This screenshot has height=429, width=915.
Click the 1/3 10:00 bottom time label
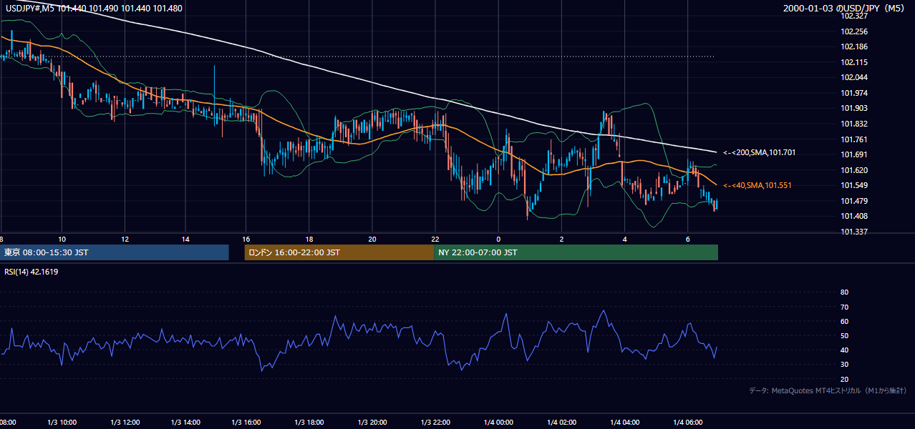pos(62,422)
